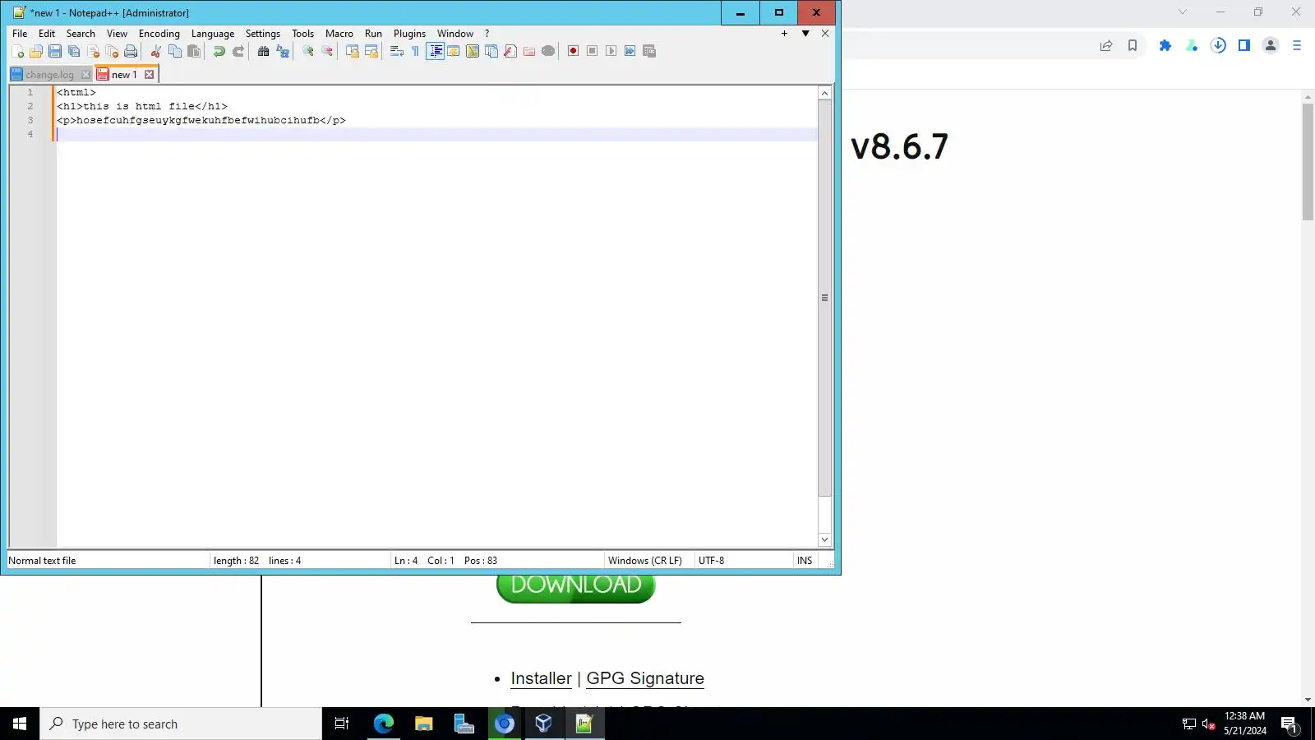Toggle the Show Indent Guide icon
Image resolution: width=1315 pixels, height=740 pixels.
click(x=436, y=51)
